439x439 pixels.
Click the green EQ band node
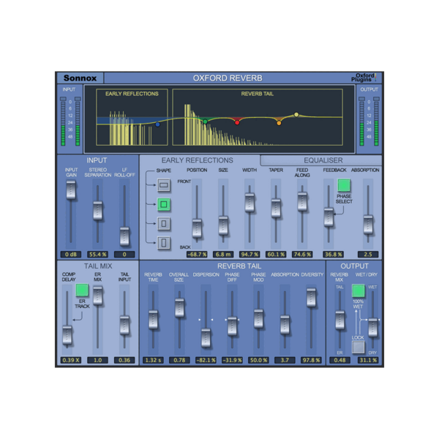[205, 121]
